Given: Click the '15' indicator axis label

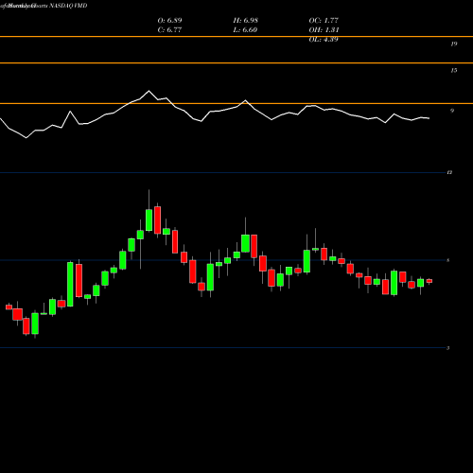Looking at the screenshot, I should click(454, 70).
